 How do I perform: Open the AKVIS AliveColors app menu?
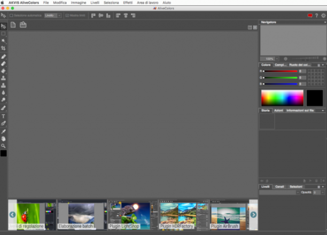24,3
